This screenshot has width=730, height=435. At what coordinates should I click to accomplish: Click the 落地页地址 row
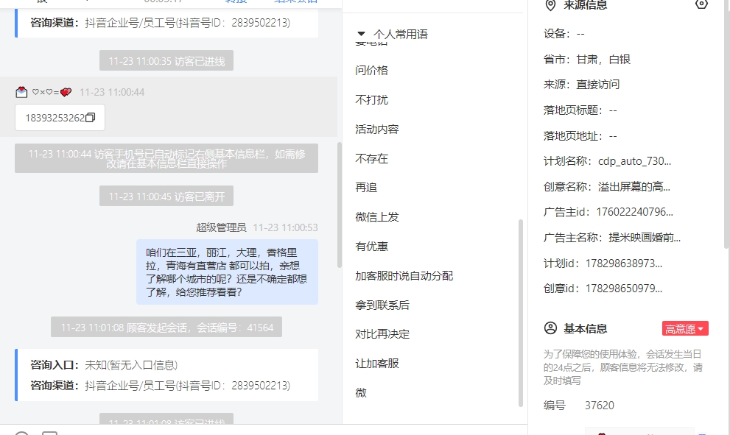point(580,136)
